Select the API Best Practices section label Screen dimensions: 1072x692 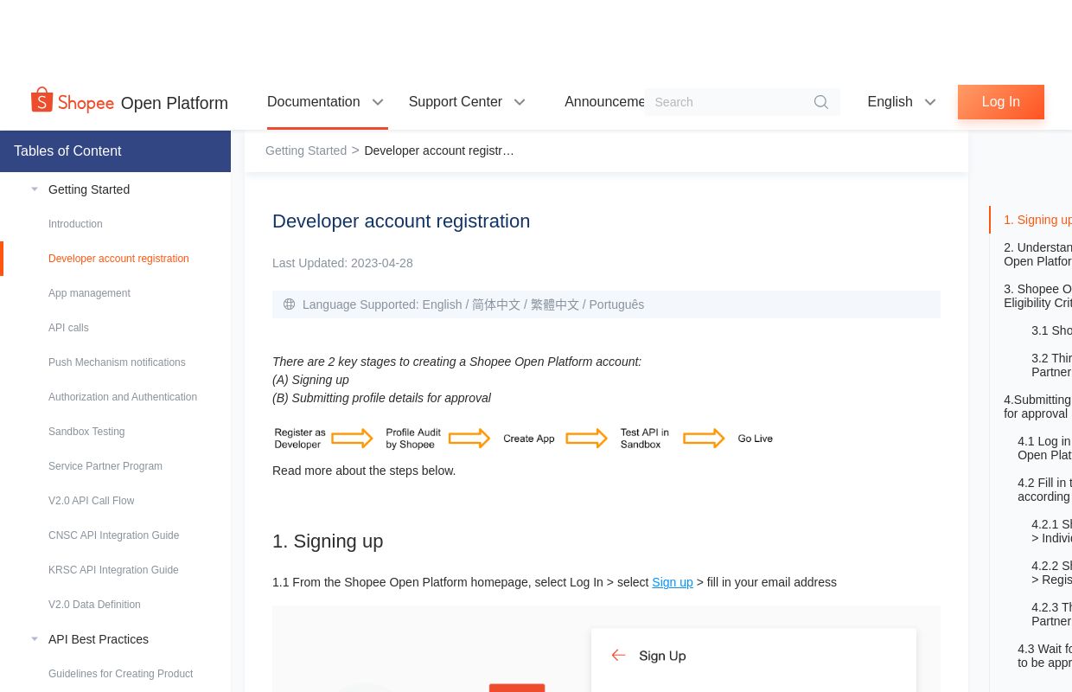[x=99, y=639]
